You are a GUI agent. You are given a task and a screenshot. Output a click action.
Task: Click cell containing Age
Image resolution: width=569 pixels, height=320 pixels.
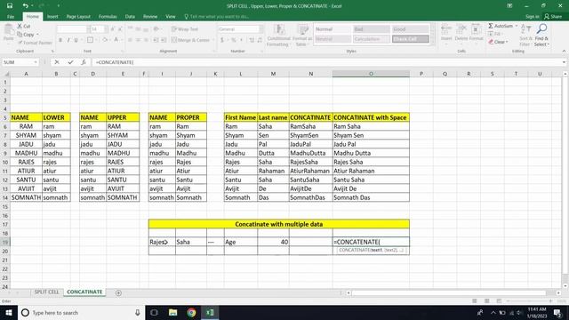[x=241, y=242]
